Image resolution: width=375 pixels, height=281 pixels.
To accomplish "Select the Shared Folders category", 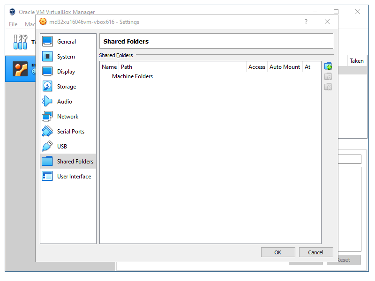I will tap(75, 162).
